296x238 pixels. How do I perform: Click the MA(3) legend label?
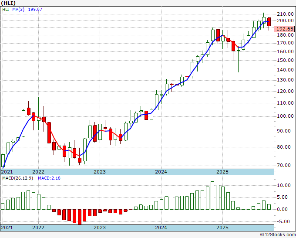(x=18, y=9)
